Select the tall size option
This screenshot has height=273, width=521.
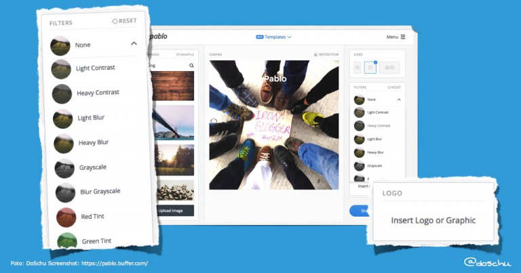(x=358, y=67)
